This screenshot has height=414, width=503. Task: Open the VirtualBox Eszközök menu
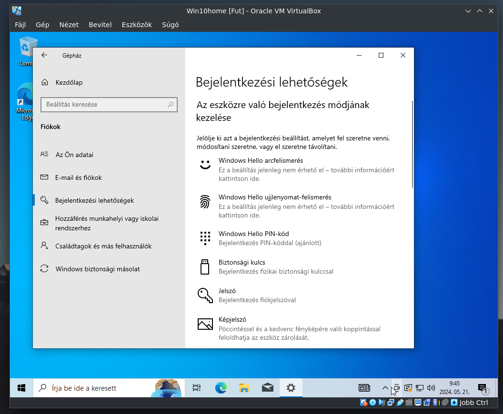(x=137, y=25)
